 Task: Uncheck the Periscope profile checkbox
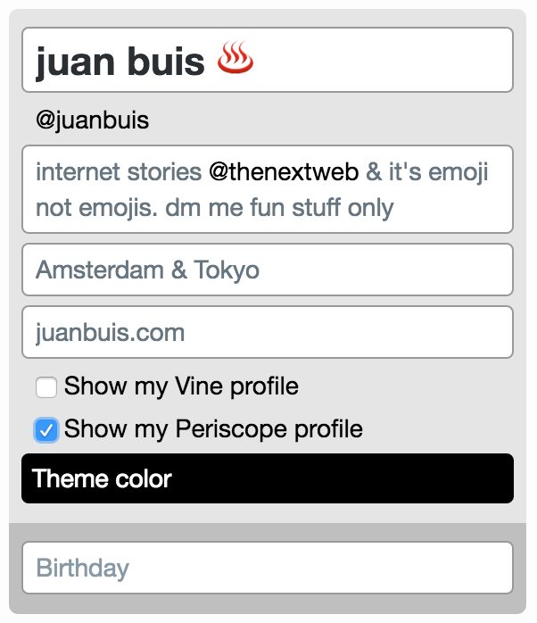pyautogui.click(x=46, y=430)
